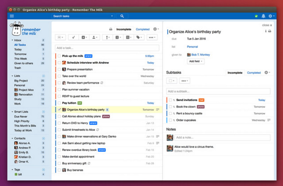The image size is (283, 186).
Task: Switch to the Completed tab under Subtasks
Action: point(254,73)
